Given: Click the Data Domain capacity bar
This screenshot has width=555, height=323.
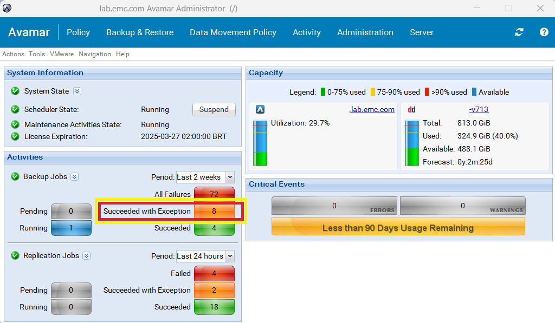Looking at the screenshot, I should [412, 143].
